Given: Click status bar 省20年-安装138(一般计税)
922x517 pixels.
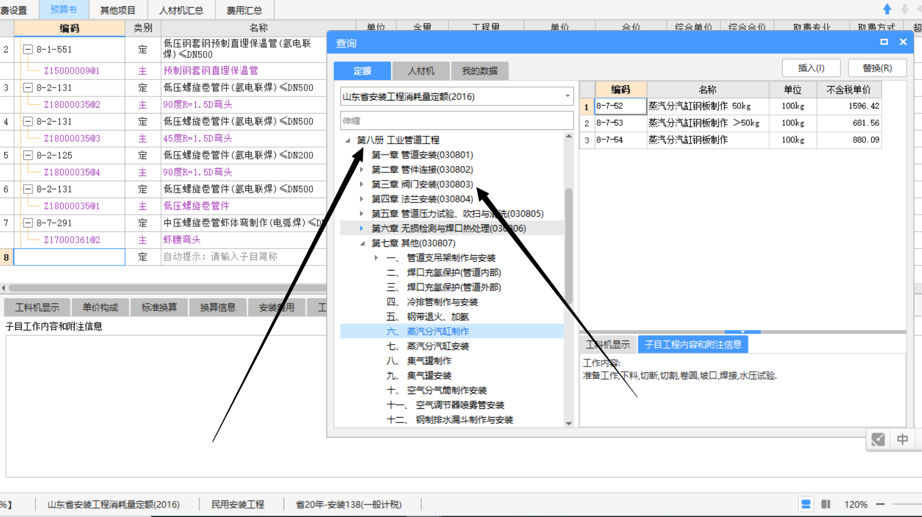Looking at the screenshot, I should pos(349,504).
